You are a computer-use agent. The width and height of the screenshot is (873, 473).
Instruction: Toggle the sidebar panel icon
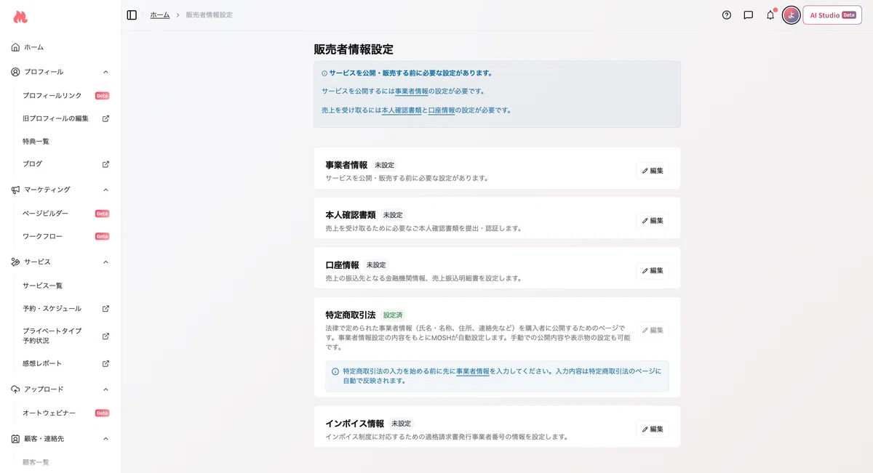coord(132,15)
